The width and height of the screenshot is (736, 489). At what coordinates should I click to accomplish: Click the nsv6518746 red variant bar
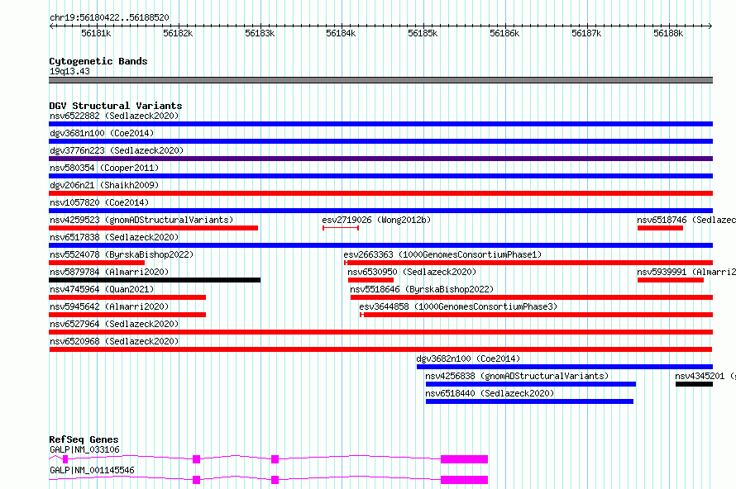[660, 228]
